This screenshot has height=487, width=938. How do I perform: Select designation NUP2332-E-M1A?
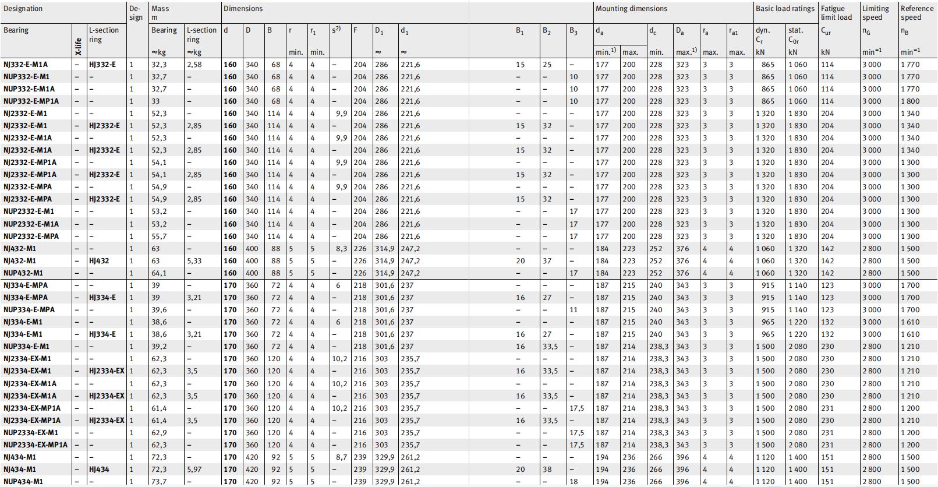(x=31, y=224)
